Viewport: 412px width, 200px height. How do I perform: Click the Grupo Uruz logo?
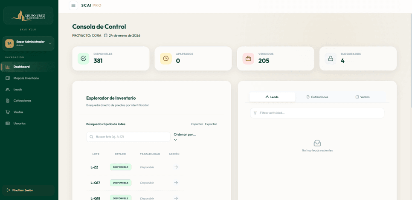pyautogui.click(x=29, y=16)
